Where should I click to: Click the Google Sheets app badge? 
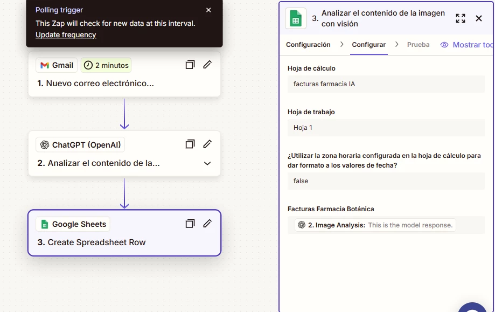(73, 224)
